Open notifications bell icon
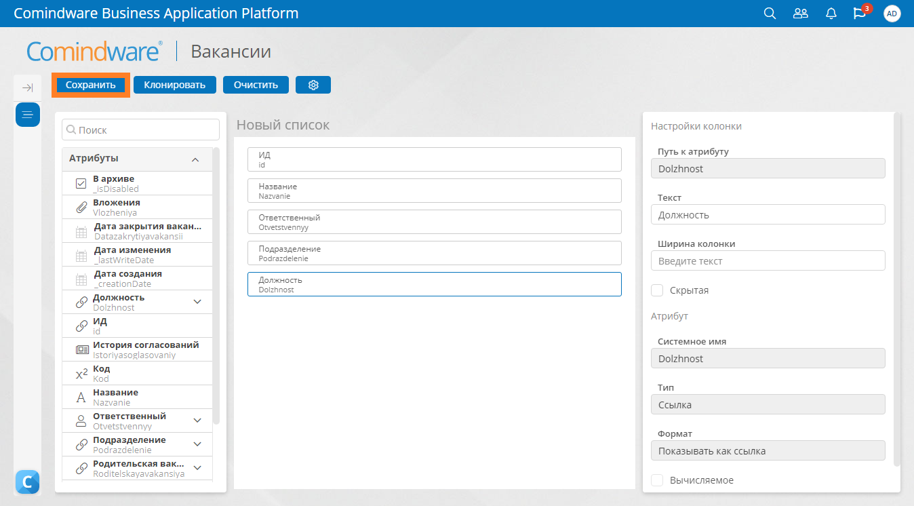 tap(831, 14)
